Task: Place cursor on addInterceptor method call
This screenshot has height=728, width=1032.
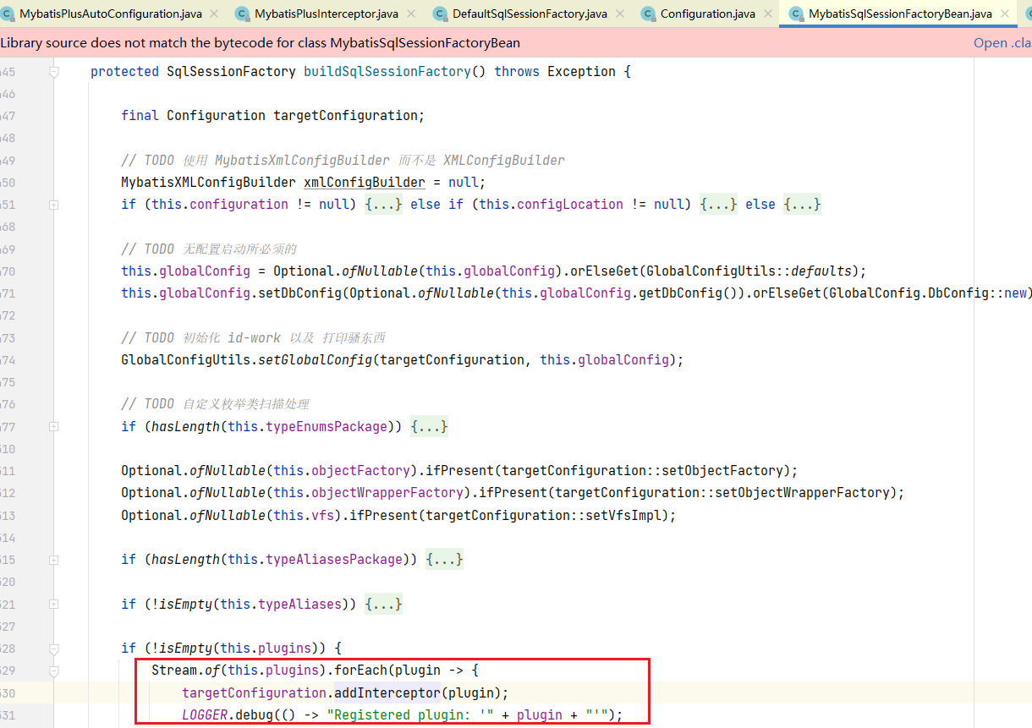Action: tap(386, 693)
